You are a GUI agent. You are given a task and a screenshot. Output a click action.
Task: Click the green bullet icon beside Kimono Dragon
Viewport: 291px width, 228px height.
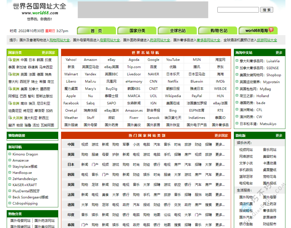10,154
